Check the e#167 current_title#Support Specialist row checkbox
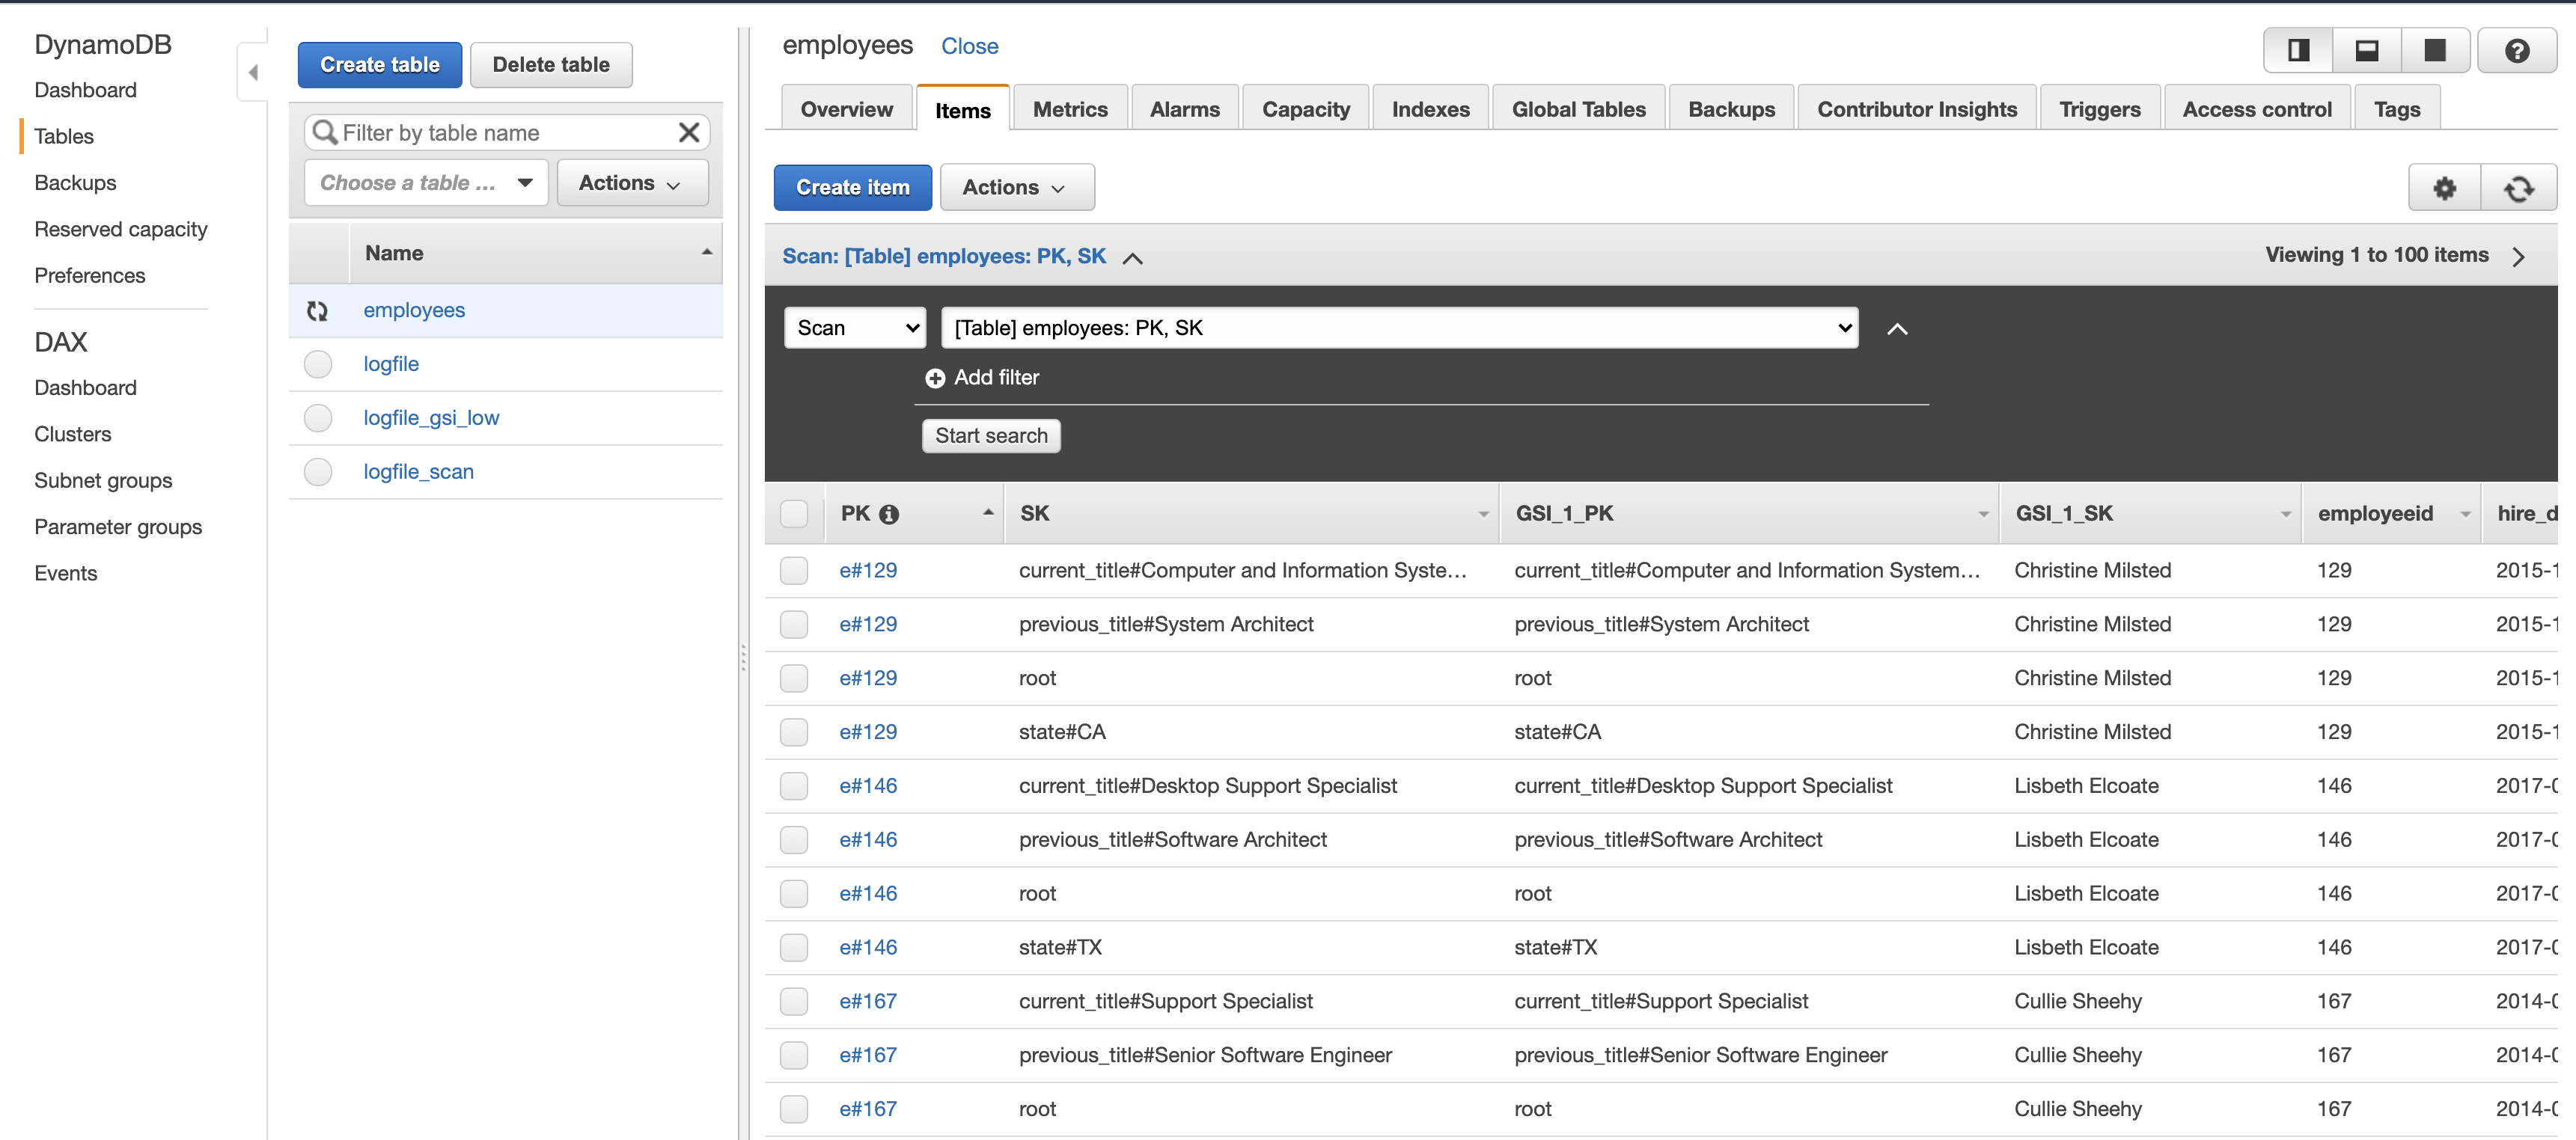The width and height of the screenshot is (2576, 1140). (794, 1002)
